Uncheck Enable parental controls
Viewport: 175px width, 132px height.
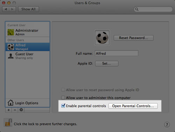point(63,106)
